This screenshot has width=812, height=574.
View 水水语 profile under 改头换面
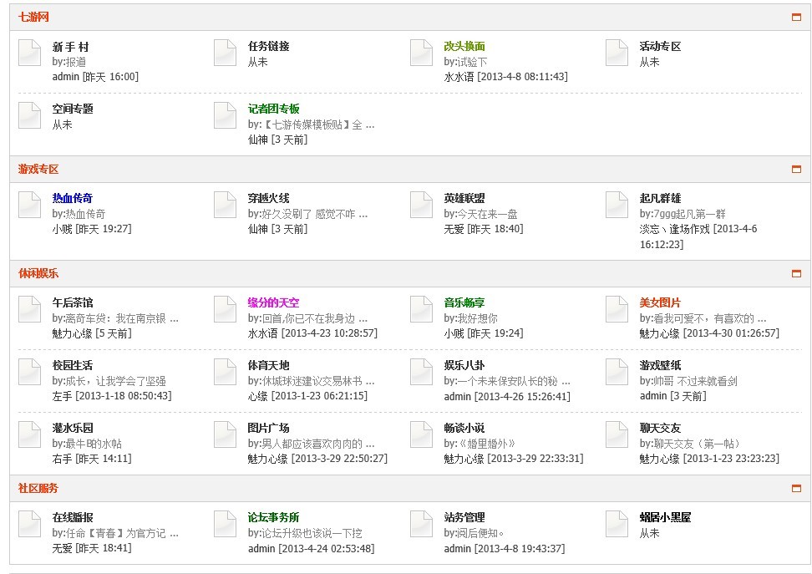pyautogui.click(x=459, y=77)
